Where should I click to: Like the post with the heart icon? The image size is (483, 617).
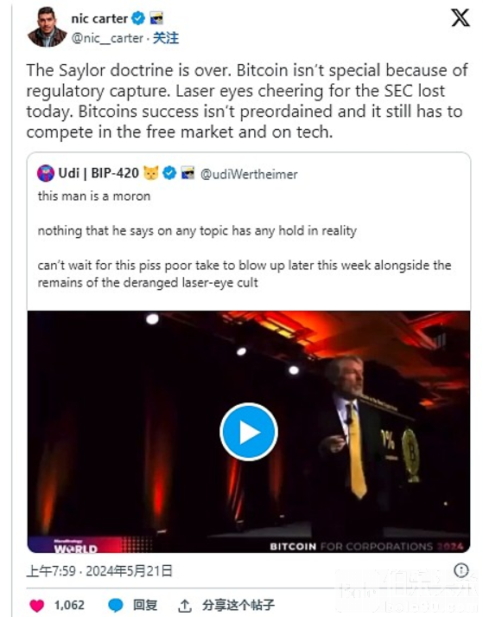(37, 605)
